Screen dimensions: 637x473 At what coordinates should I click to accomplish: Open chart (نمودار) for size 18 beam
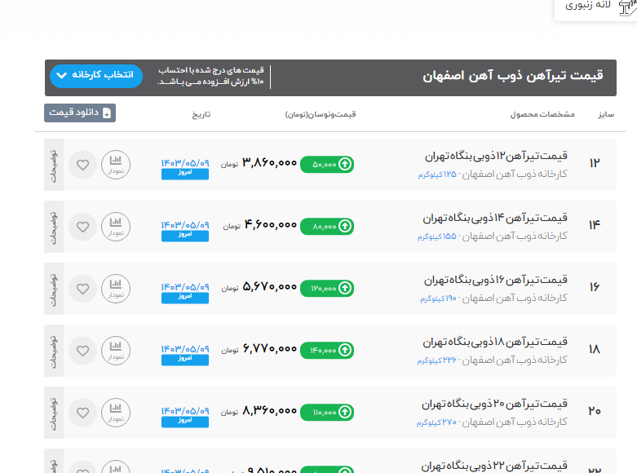pos(116,350)
